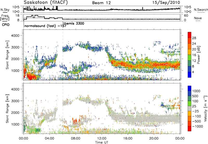
Task: Click the '1000' Velocity colorbar tick label
Action: 196,91
